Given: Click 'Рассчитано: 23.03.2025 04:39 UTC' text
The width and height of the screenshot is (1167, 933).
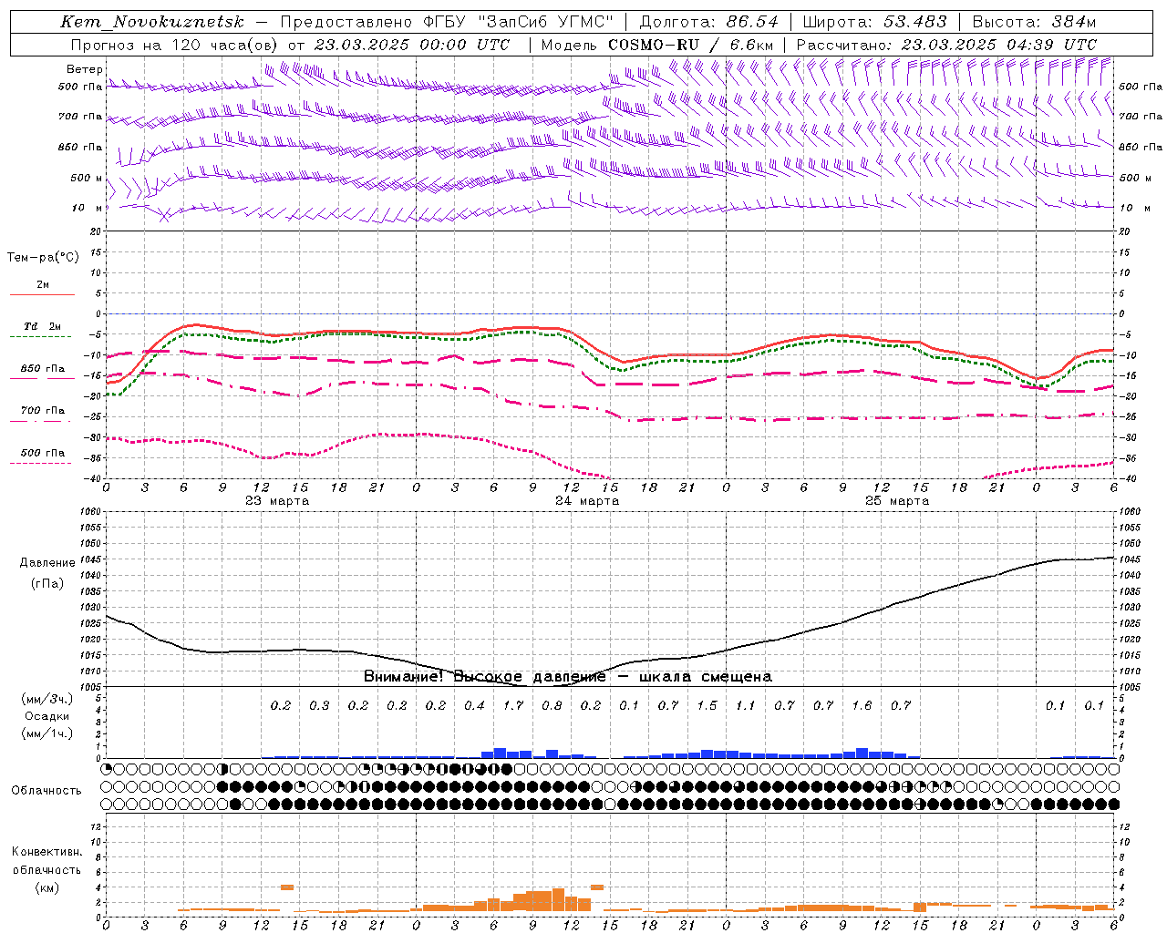Looking at the screenshot, I should click(946, 45).
